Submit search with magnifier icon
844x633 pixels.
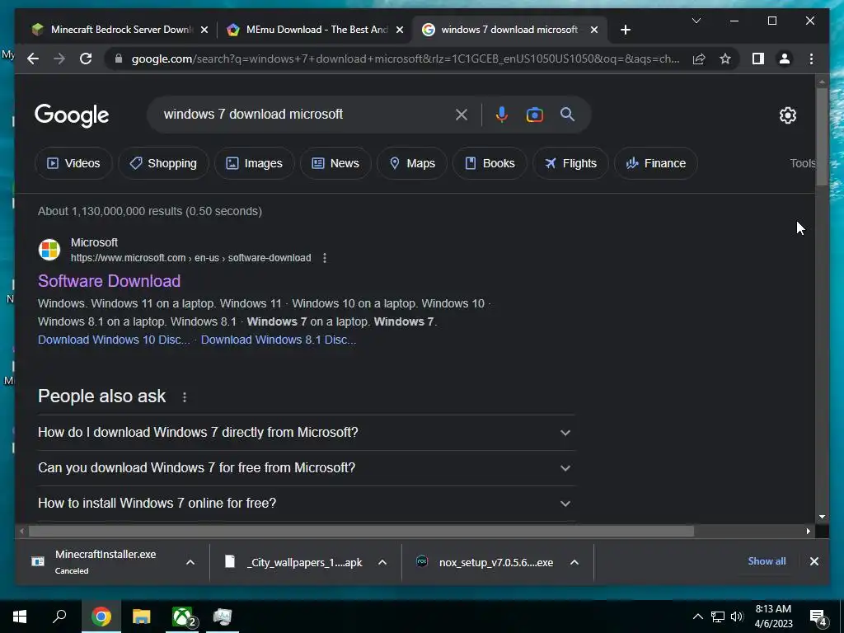pyautogui.click(x=567, y=114)
